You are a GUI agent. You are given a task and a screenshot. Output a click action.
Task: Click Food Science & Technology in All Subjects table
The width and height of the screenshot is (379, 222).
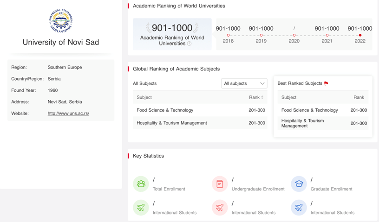[x=165, y=110]
